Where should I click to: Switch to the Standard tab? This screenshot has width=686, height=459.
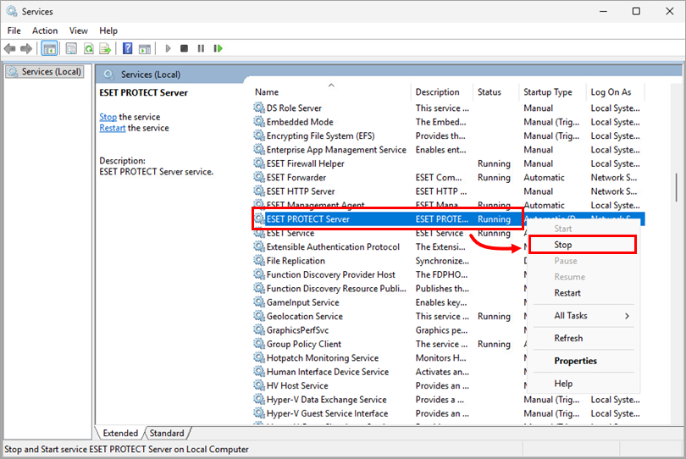[167, 434]
